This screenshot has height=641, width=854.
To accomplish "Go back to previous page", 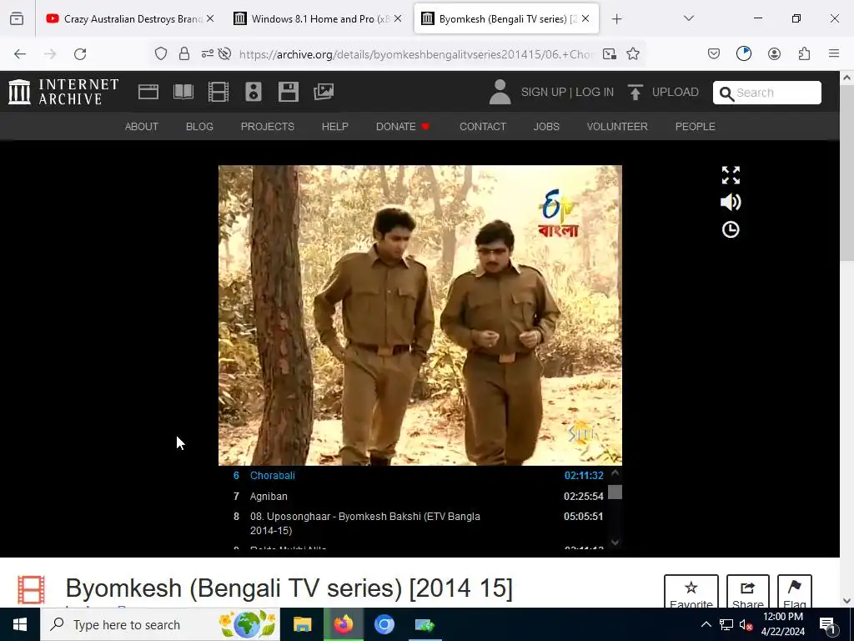I will click(20, 53).
